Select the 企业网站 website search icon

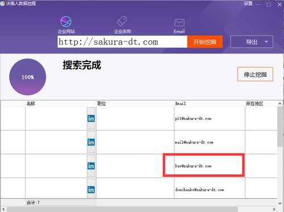[66, 22]
